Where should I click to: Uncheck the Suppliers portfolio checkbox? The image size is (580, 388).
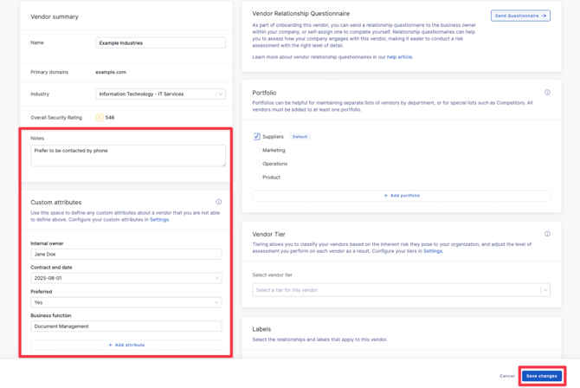click(257, 137)
